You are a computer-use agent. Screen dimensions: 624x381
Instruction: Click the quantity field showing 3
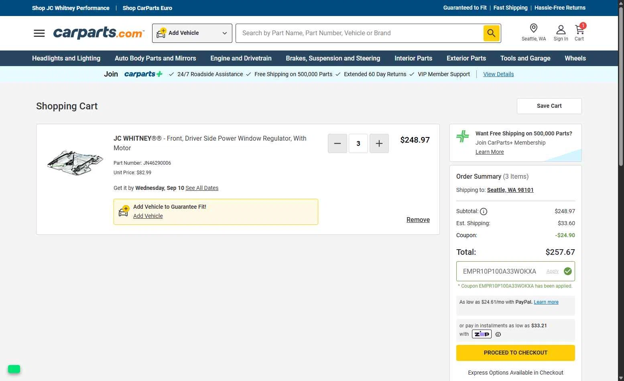tap(358, 143)
